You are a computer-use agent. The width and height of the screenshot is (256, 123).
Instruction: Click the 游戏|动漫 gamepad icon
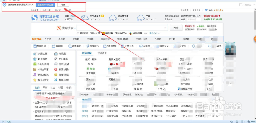pos(56,64)
